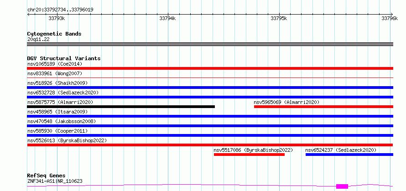The height and width of the screenshot is (191, 406).
Task: Click the nsv518926 (Shaikh2009) label text
Action: tap(57, 83)
